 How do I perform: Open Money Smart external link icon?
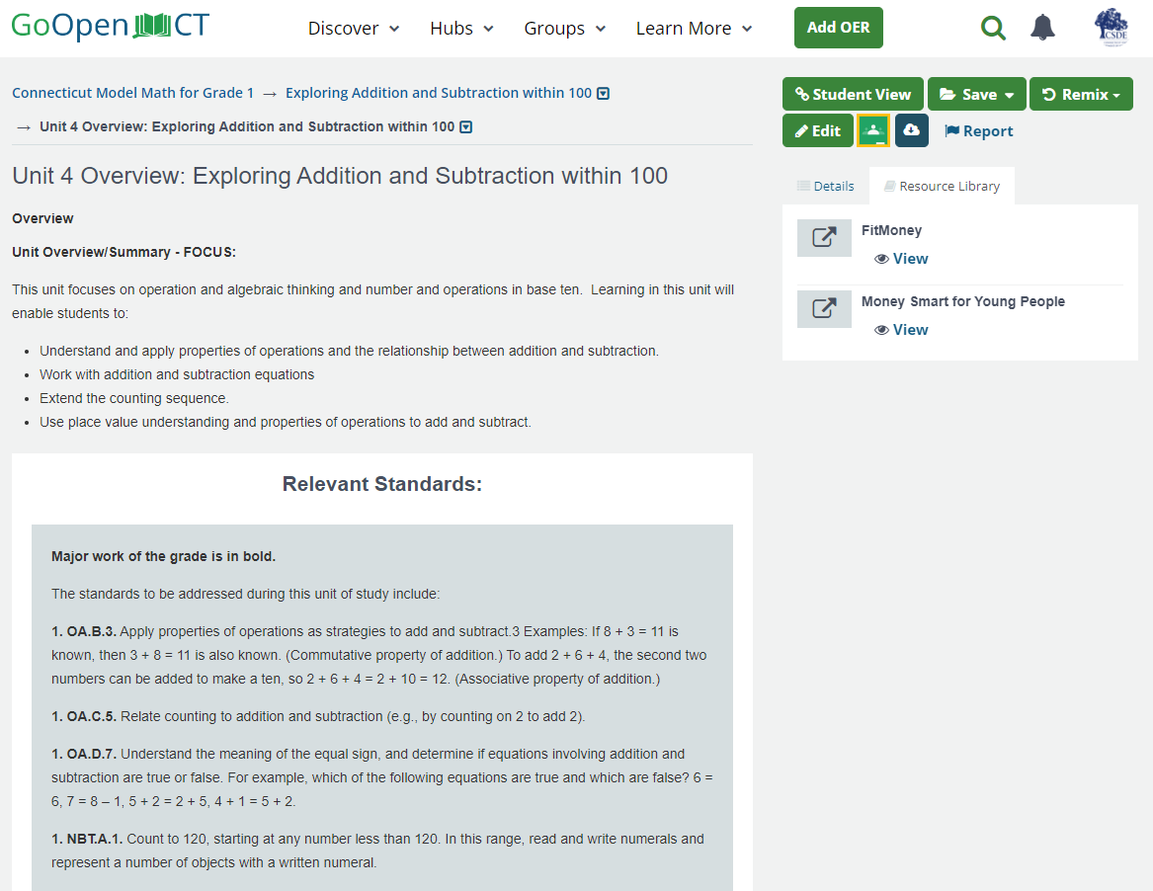[x=824, y=309]
